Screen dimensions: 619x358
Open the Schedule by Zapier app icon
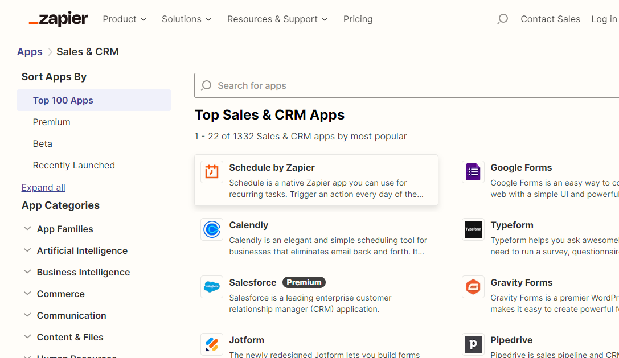pyautogui.click(x=212, y=172)
